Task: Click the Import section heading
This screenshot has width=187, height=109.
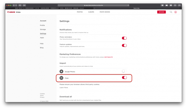Action: coord(63,63)
